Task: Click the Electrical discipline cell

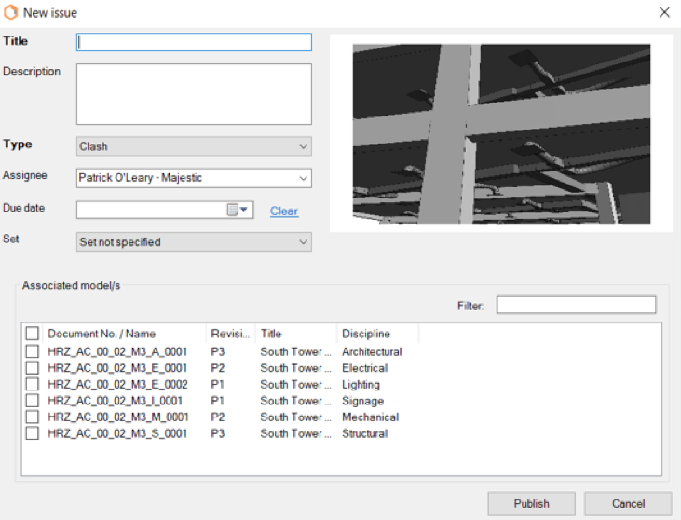Action: (x=365, y=368)
